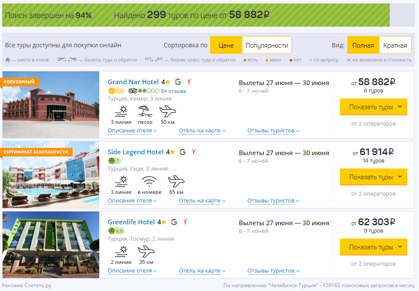Click Google icon next to Greenlife Hotel
Image resolution: width=419 pixels, height=291 pixels.
click(174, 222)
